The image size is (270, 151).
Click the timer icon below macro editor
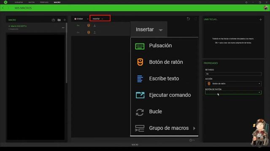191,140
